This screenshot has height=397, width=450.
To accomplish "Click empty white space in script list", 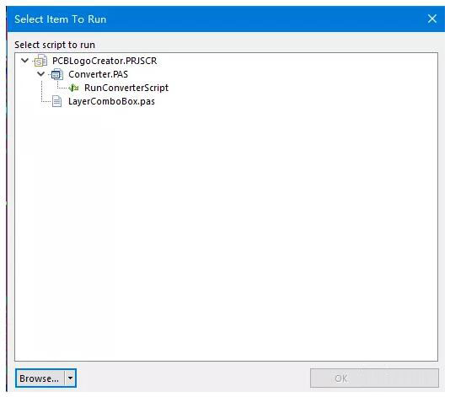I will 226,229.
